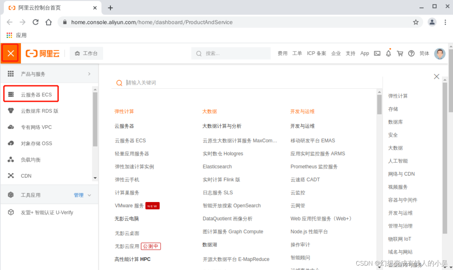Jump to 数据库 category in right index
The image size is (453, 270).
click(x=395, y=122)
